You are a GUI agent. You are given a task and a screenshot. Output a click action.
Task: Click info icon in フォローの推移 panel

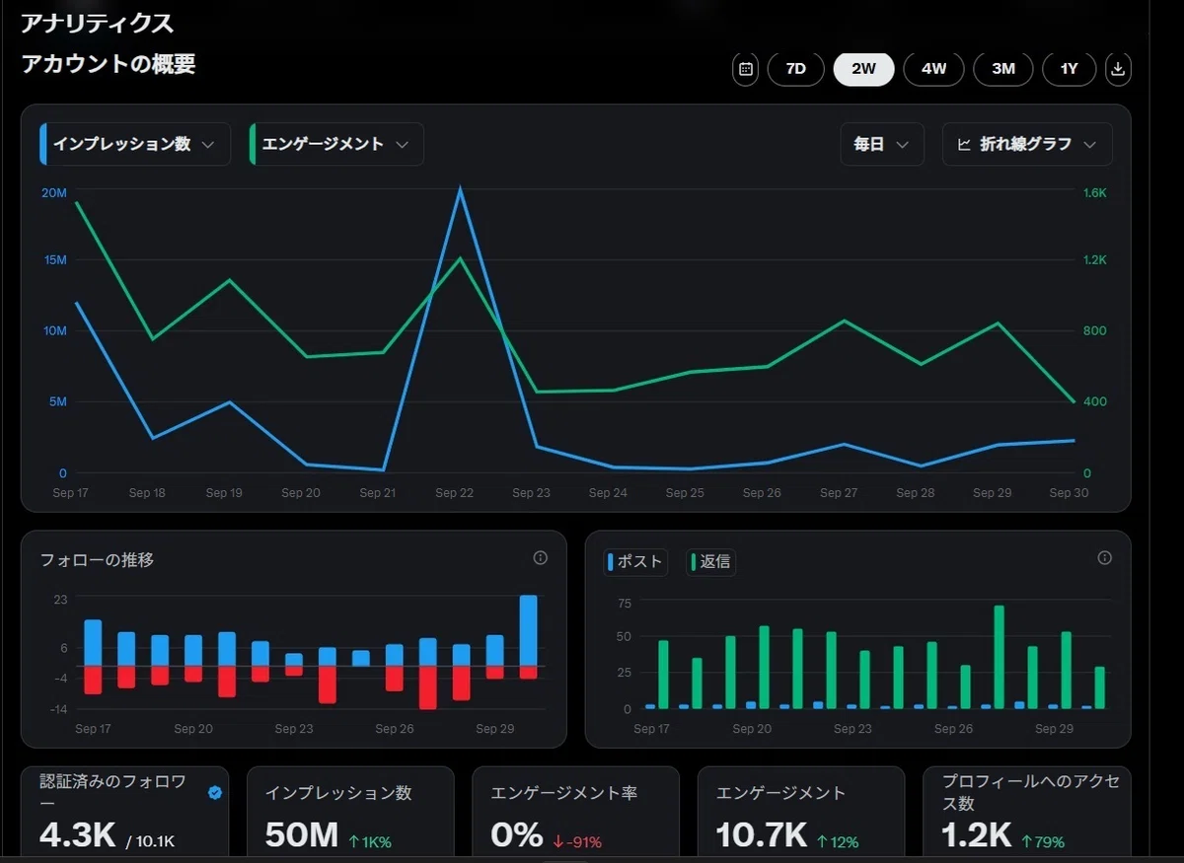click(x=540, y=558)
